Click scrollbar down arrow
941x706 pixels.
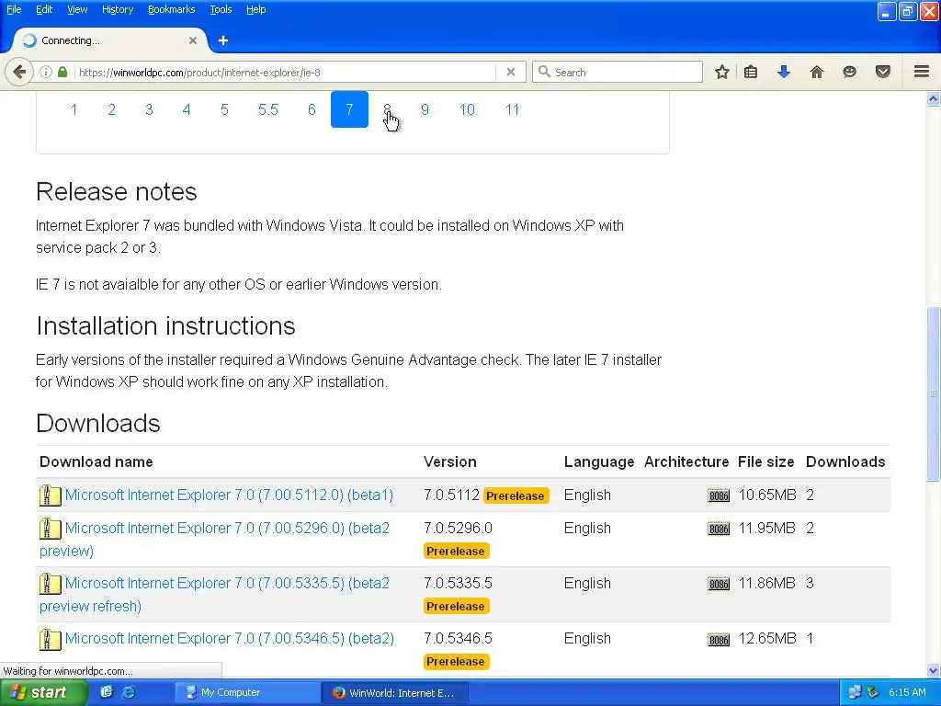[x=934, y=670]
